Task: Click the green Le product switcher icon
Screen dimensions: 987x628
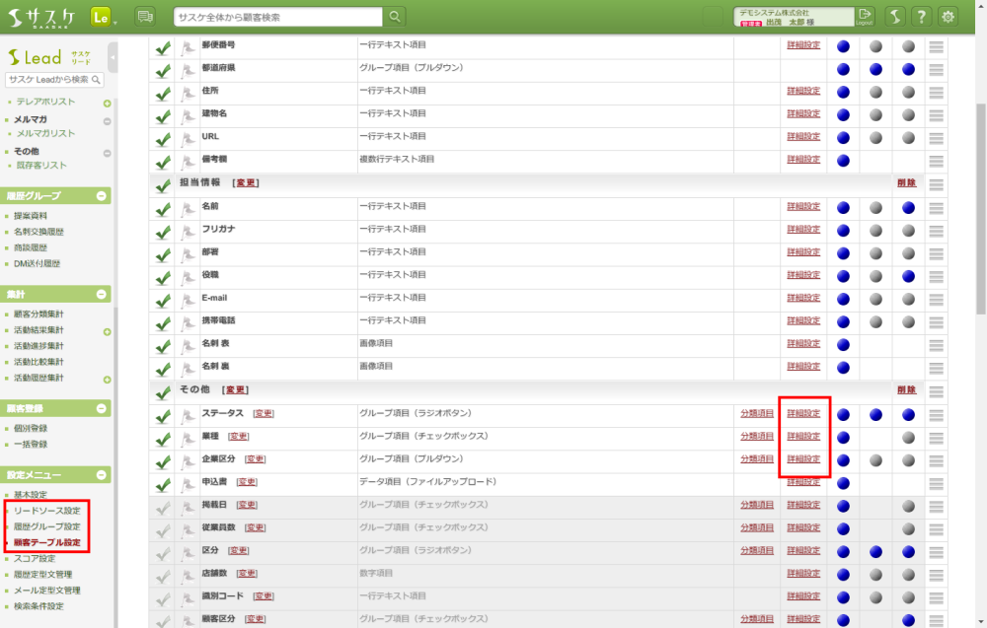Action: (100, 17)
